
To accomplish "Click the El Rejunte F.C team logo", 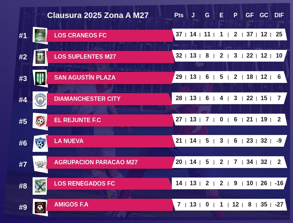I will pos(40,121).
